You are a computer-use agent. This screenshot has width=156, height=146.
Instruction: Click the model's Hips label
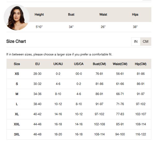[x=135, y=14]
